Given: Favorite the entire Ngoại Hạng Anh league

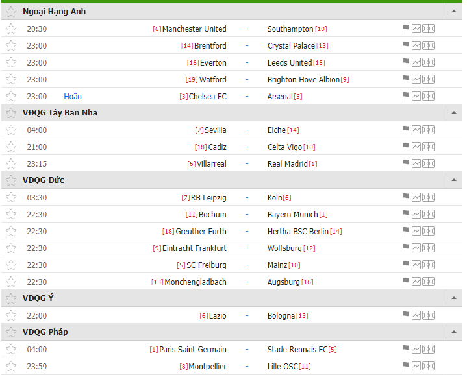Looking at the screenshot, I should click(11, 12).
